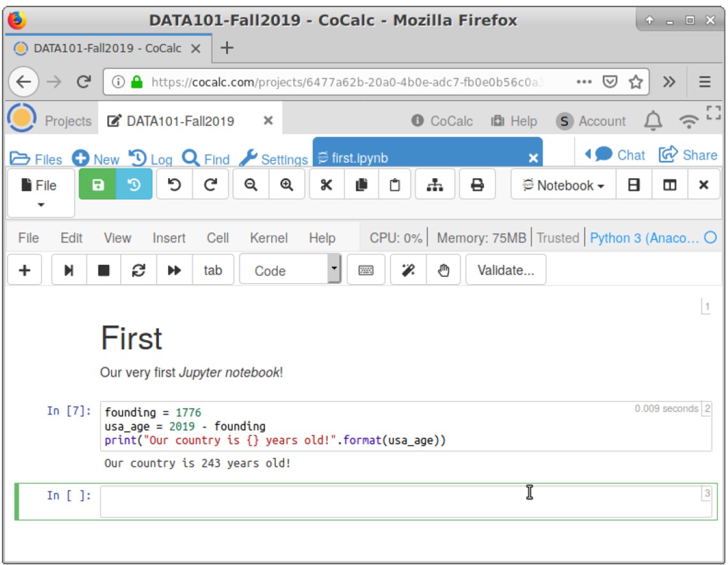The image size is (728, 565).
Task: Open the Notebook frame type dropdown
Action: click(563, 185)
